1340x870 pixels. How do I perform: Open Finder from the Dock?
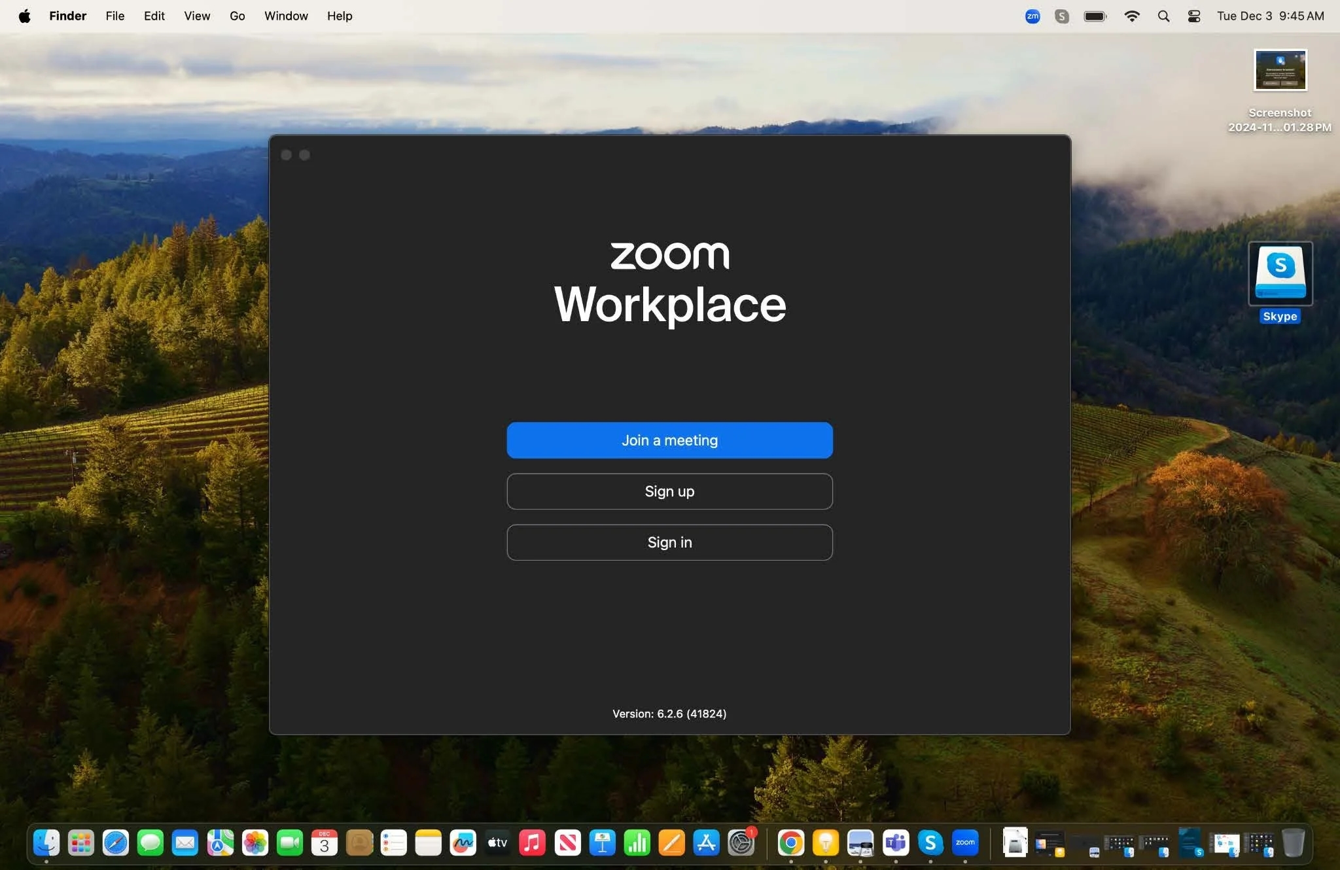(45, 843)
